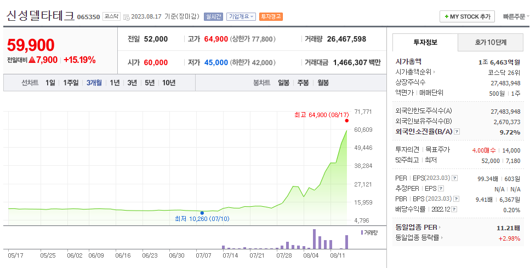Select the 1일 line chart period

click(50, 83)
